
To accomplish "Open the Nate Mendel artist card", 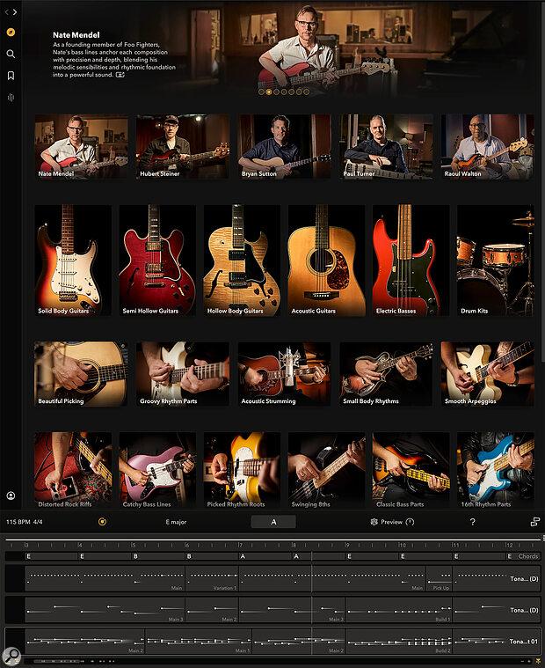I will [81, 146].
